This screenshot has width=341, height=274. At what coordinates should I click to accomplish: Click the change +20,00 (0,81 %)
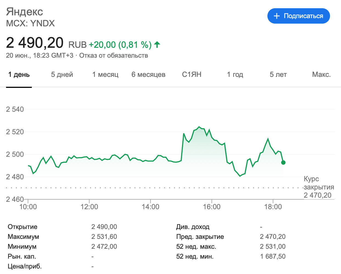pyautogui.click(x=120, y=44)
